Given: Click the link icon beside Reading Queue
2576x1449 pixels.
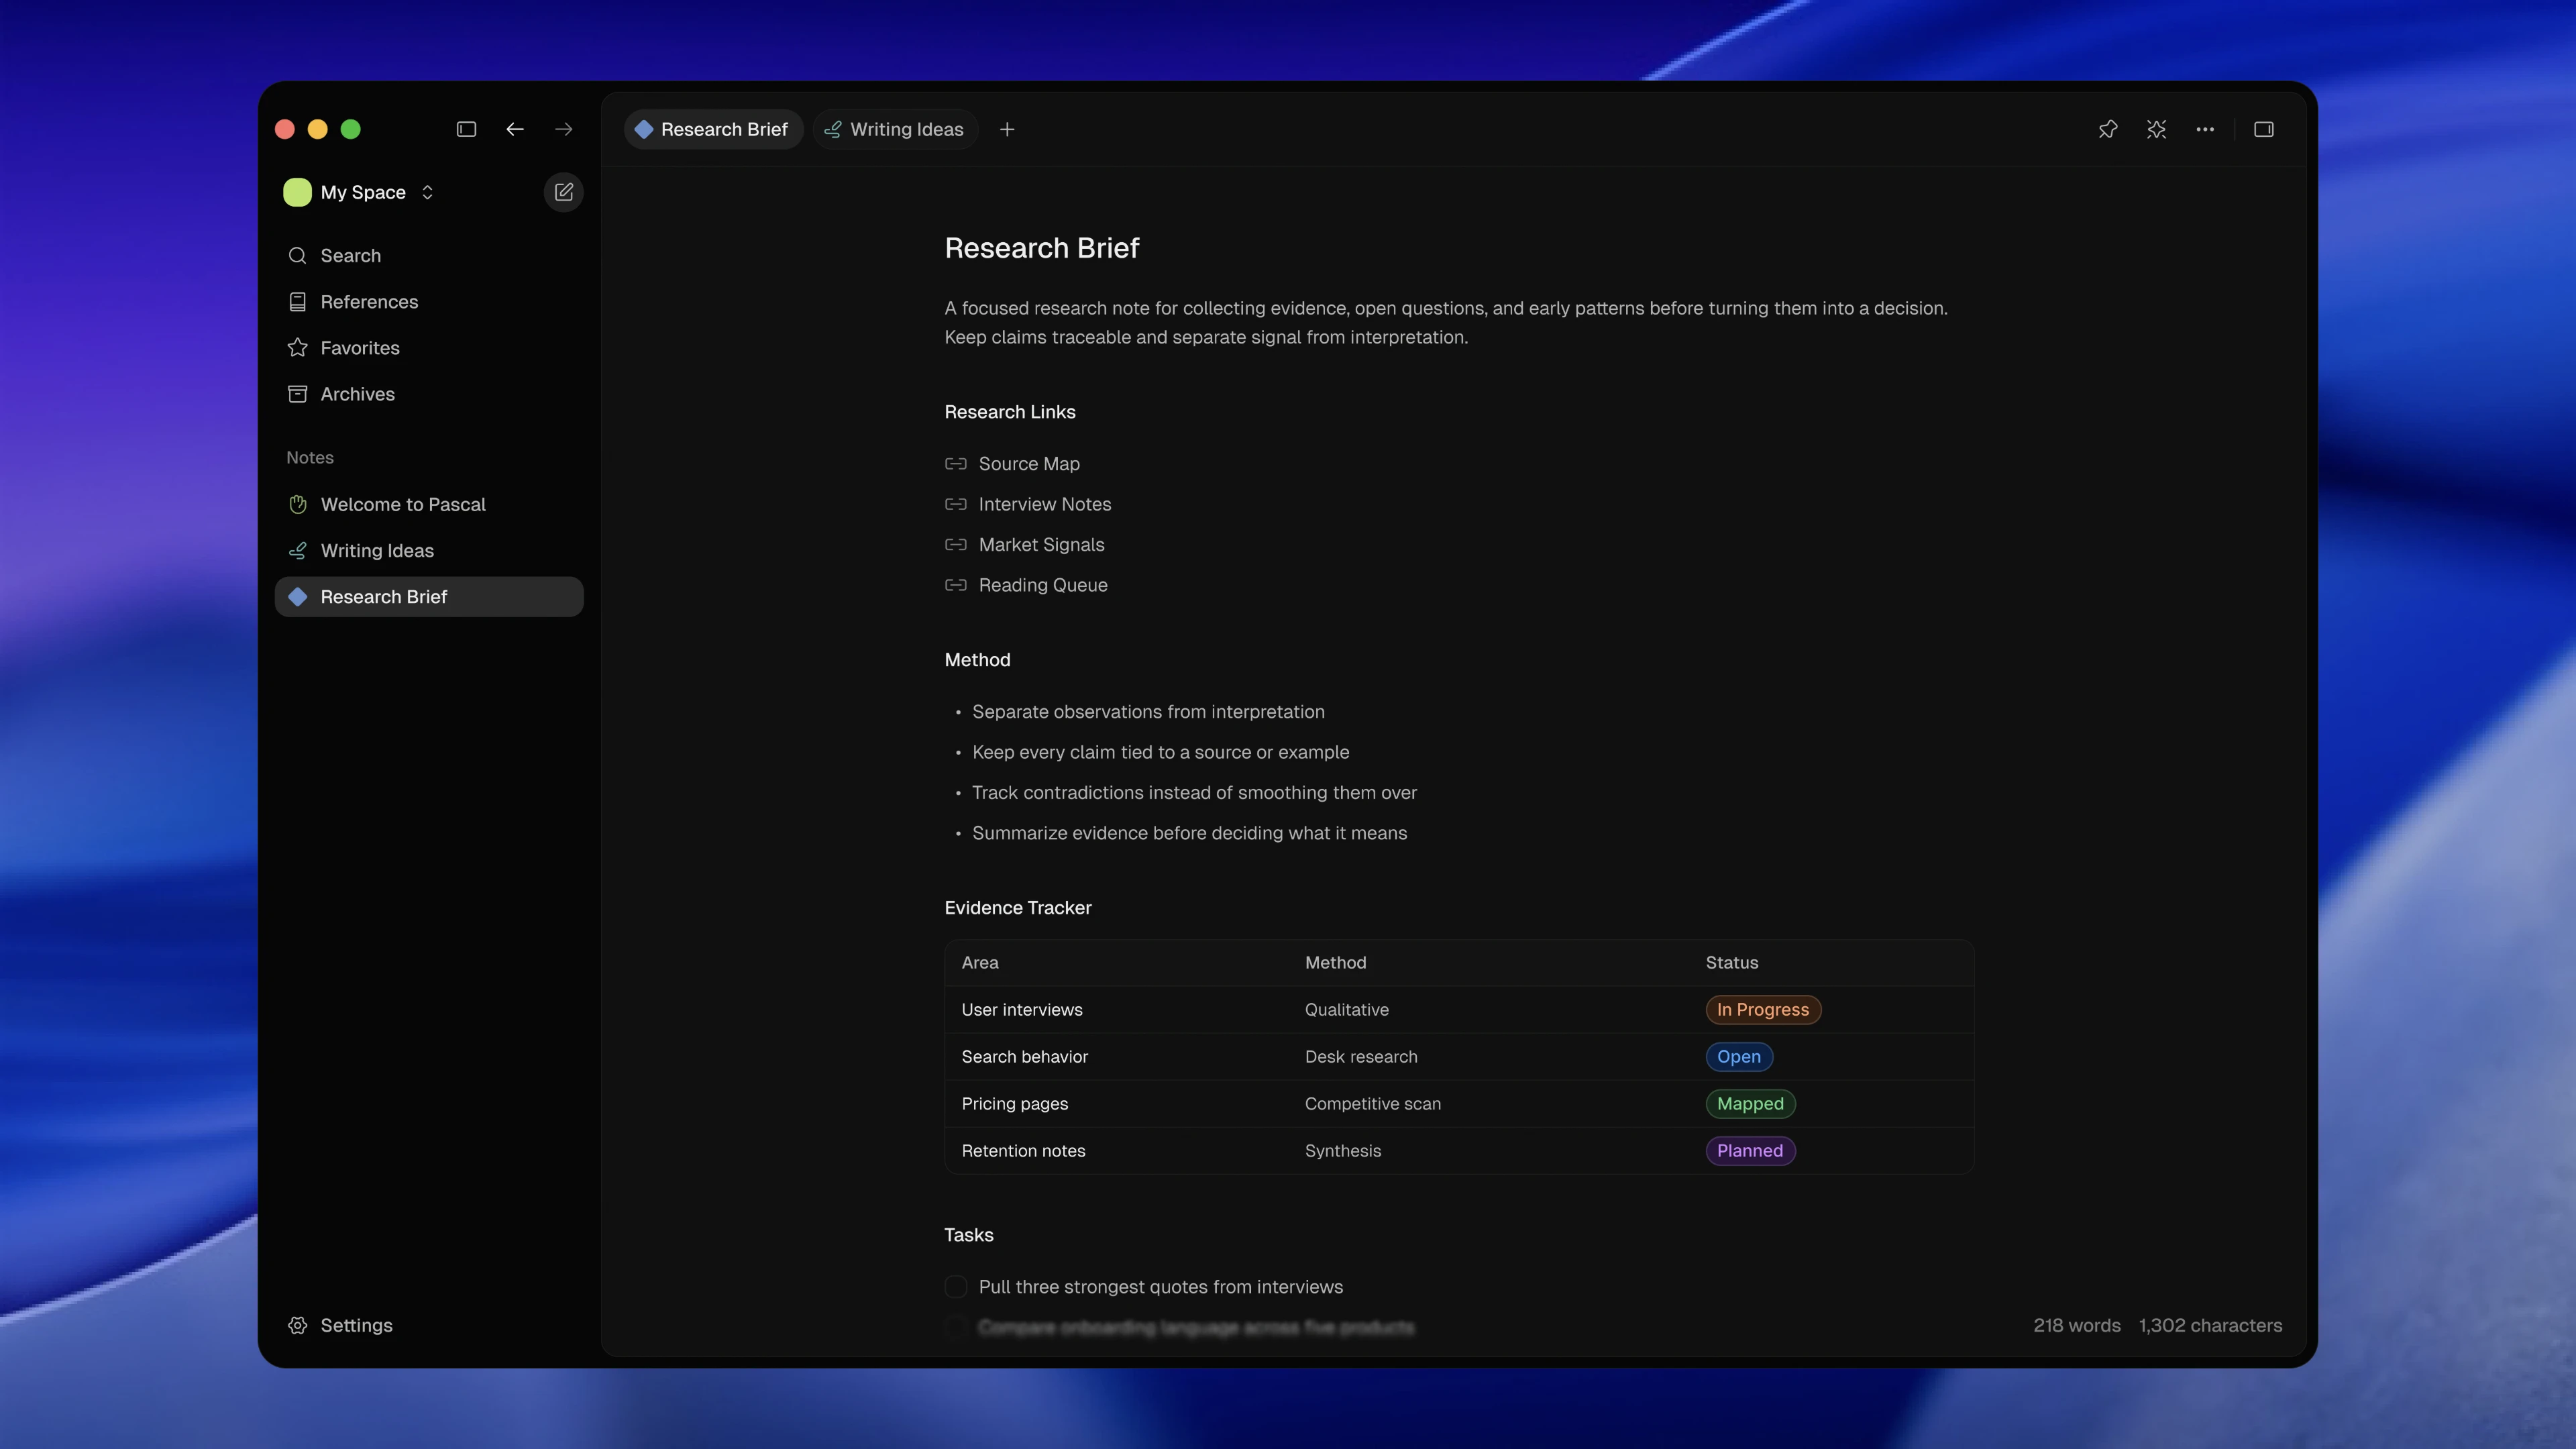Looking at the screenshot, I should [x=956, y=585].
